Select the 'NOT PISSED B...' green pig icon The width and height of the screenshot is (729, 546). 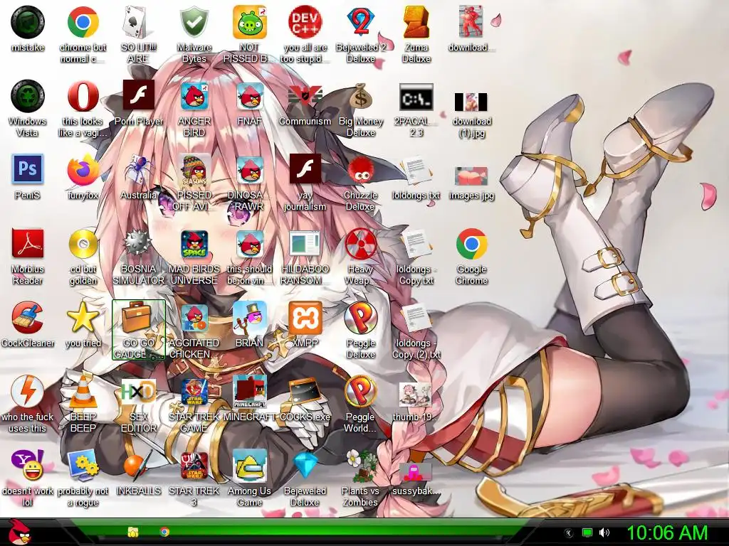250,22
